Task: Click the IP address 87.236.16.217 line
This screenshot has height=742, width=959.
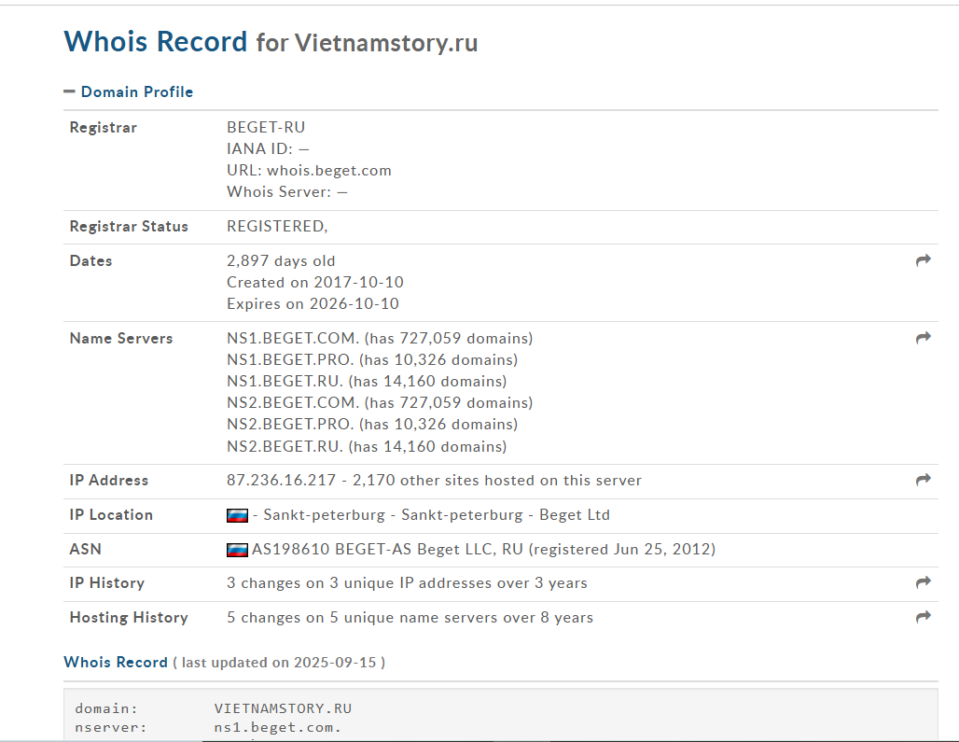Action: pos(434,480)
